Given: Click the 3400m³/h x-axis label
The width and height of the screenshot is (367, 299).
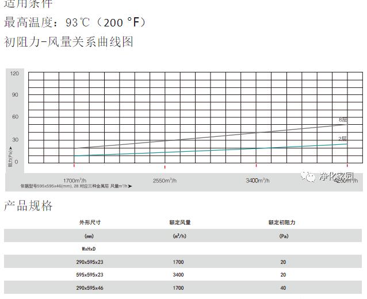Looking at the screenshot, I should (x=257, y=181).
